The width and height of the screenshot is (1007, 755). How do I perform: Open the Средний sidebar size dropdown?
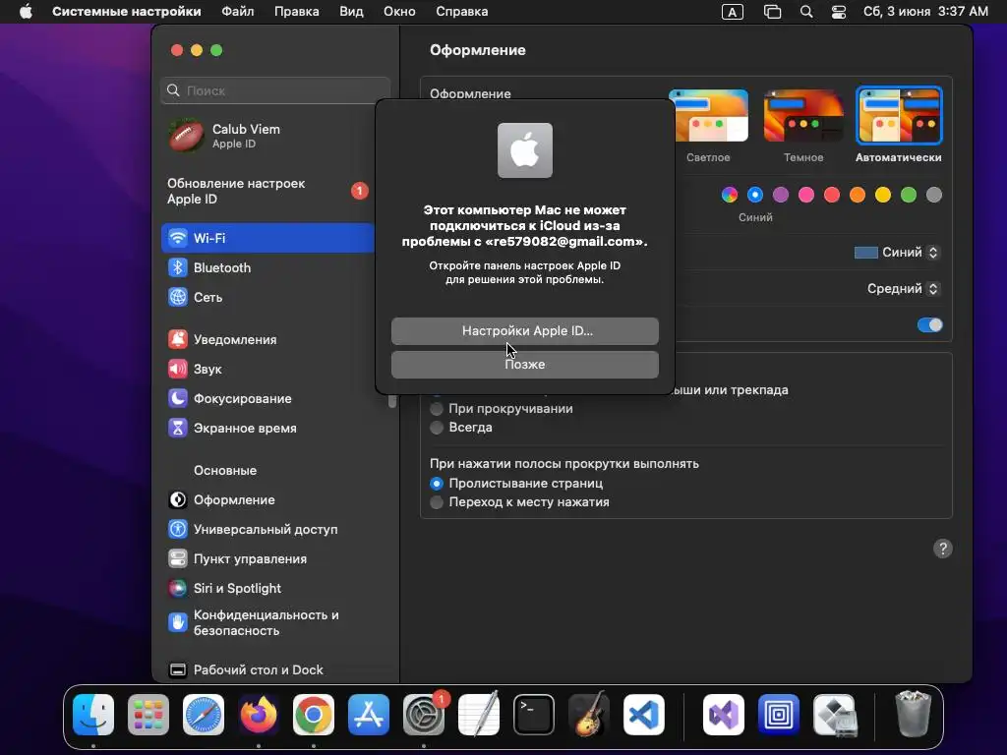904,289
